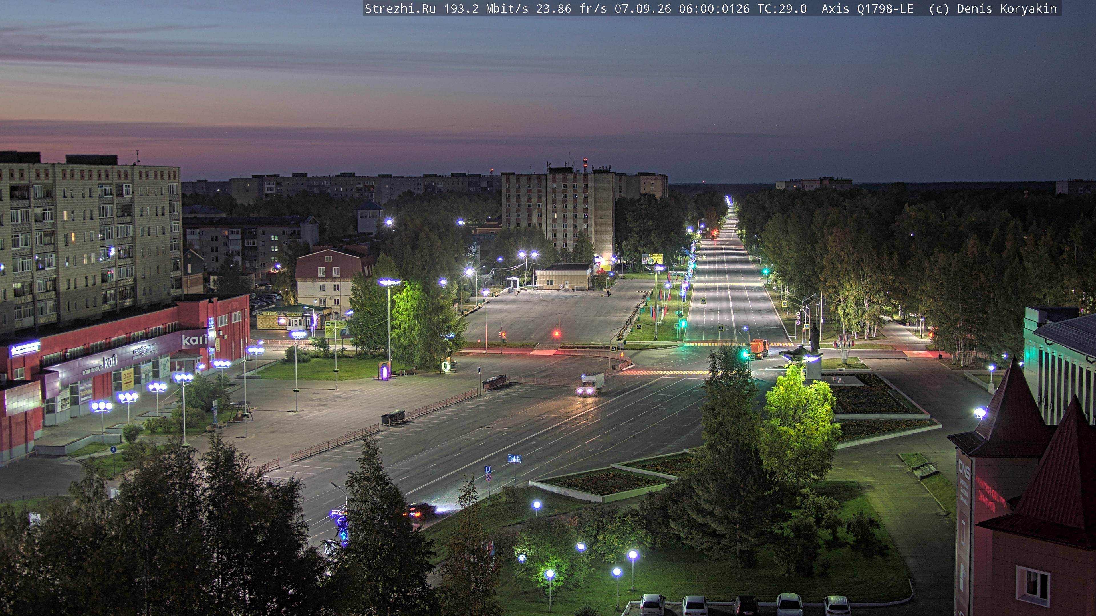1096x616 pixels.
Task: Click the blue lane direction road sign
Action: 514,458
